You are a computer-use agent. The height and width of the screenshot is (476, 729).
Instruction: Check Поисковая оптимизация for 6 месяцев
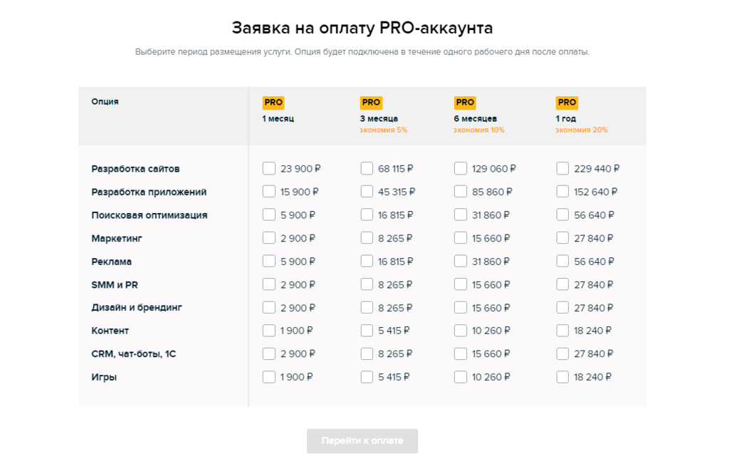461,215
